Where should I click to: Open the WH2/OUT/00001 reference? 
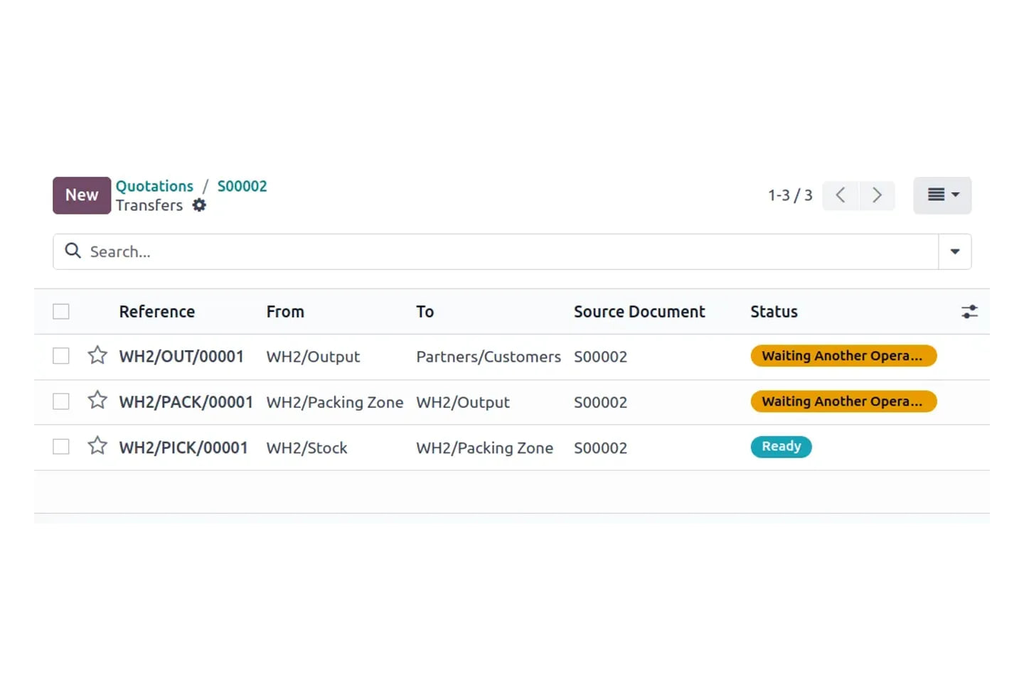181,357
